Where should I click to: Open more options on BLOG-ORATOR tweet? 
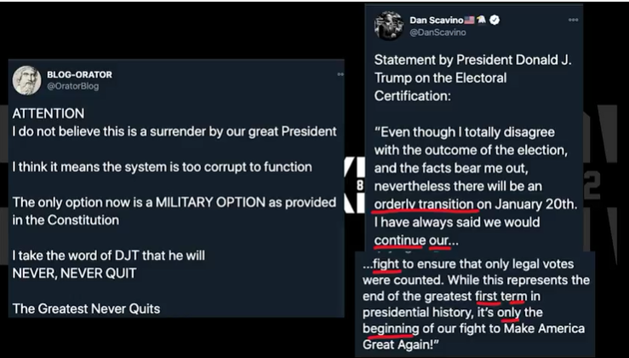[340, 74]
